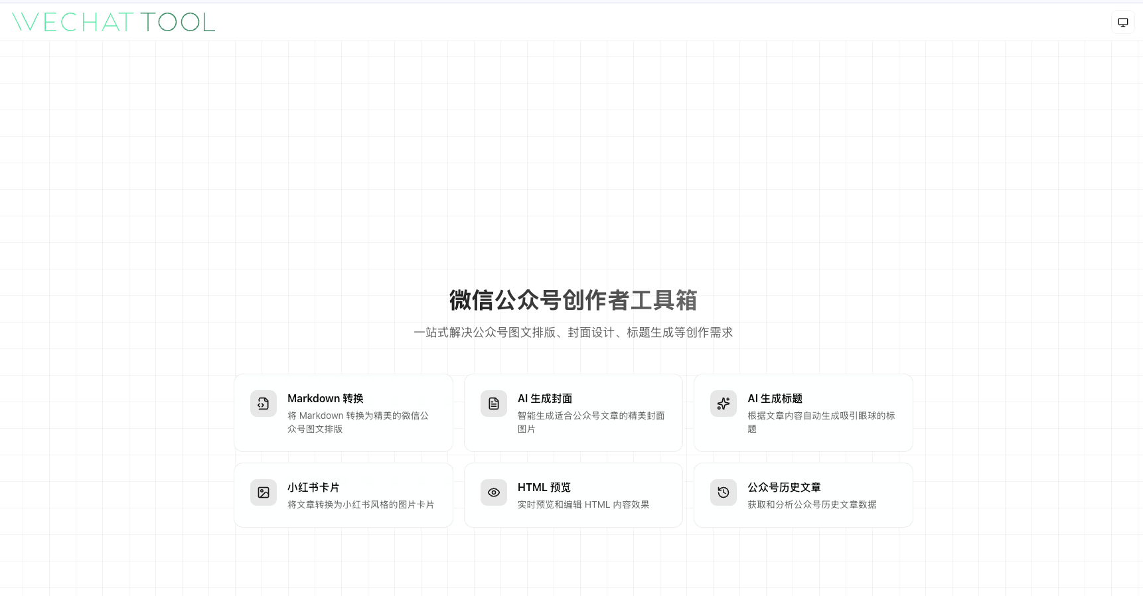Click the main heading 微信公众号创作者工具箱
Image resolution: width=1143 pixels, height=596 pixels.
click(x=573, y=300)
